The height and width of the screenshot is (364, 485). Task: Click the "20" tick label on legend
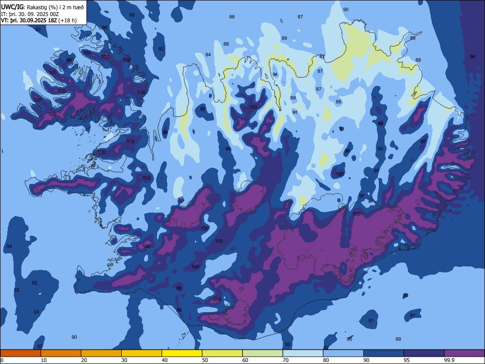tap(84, 360)
